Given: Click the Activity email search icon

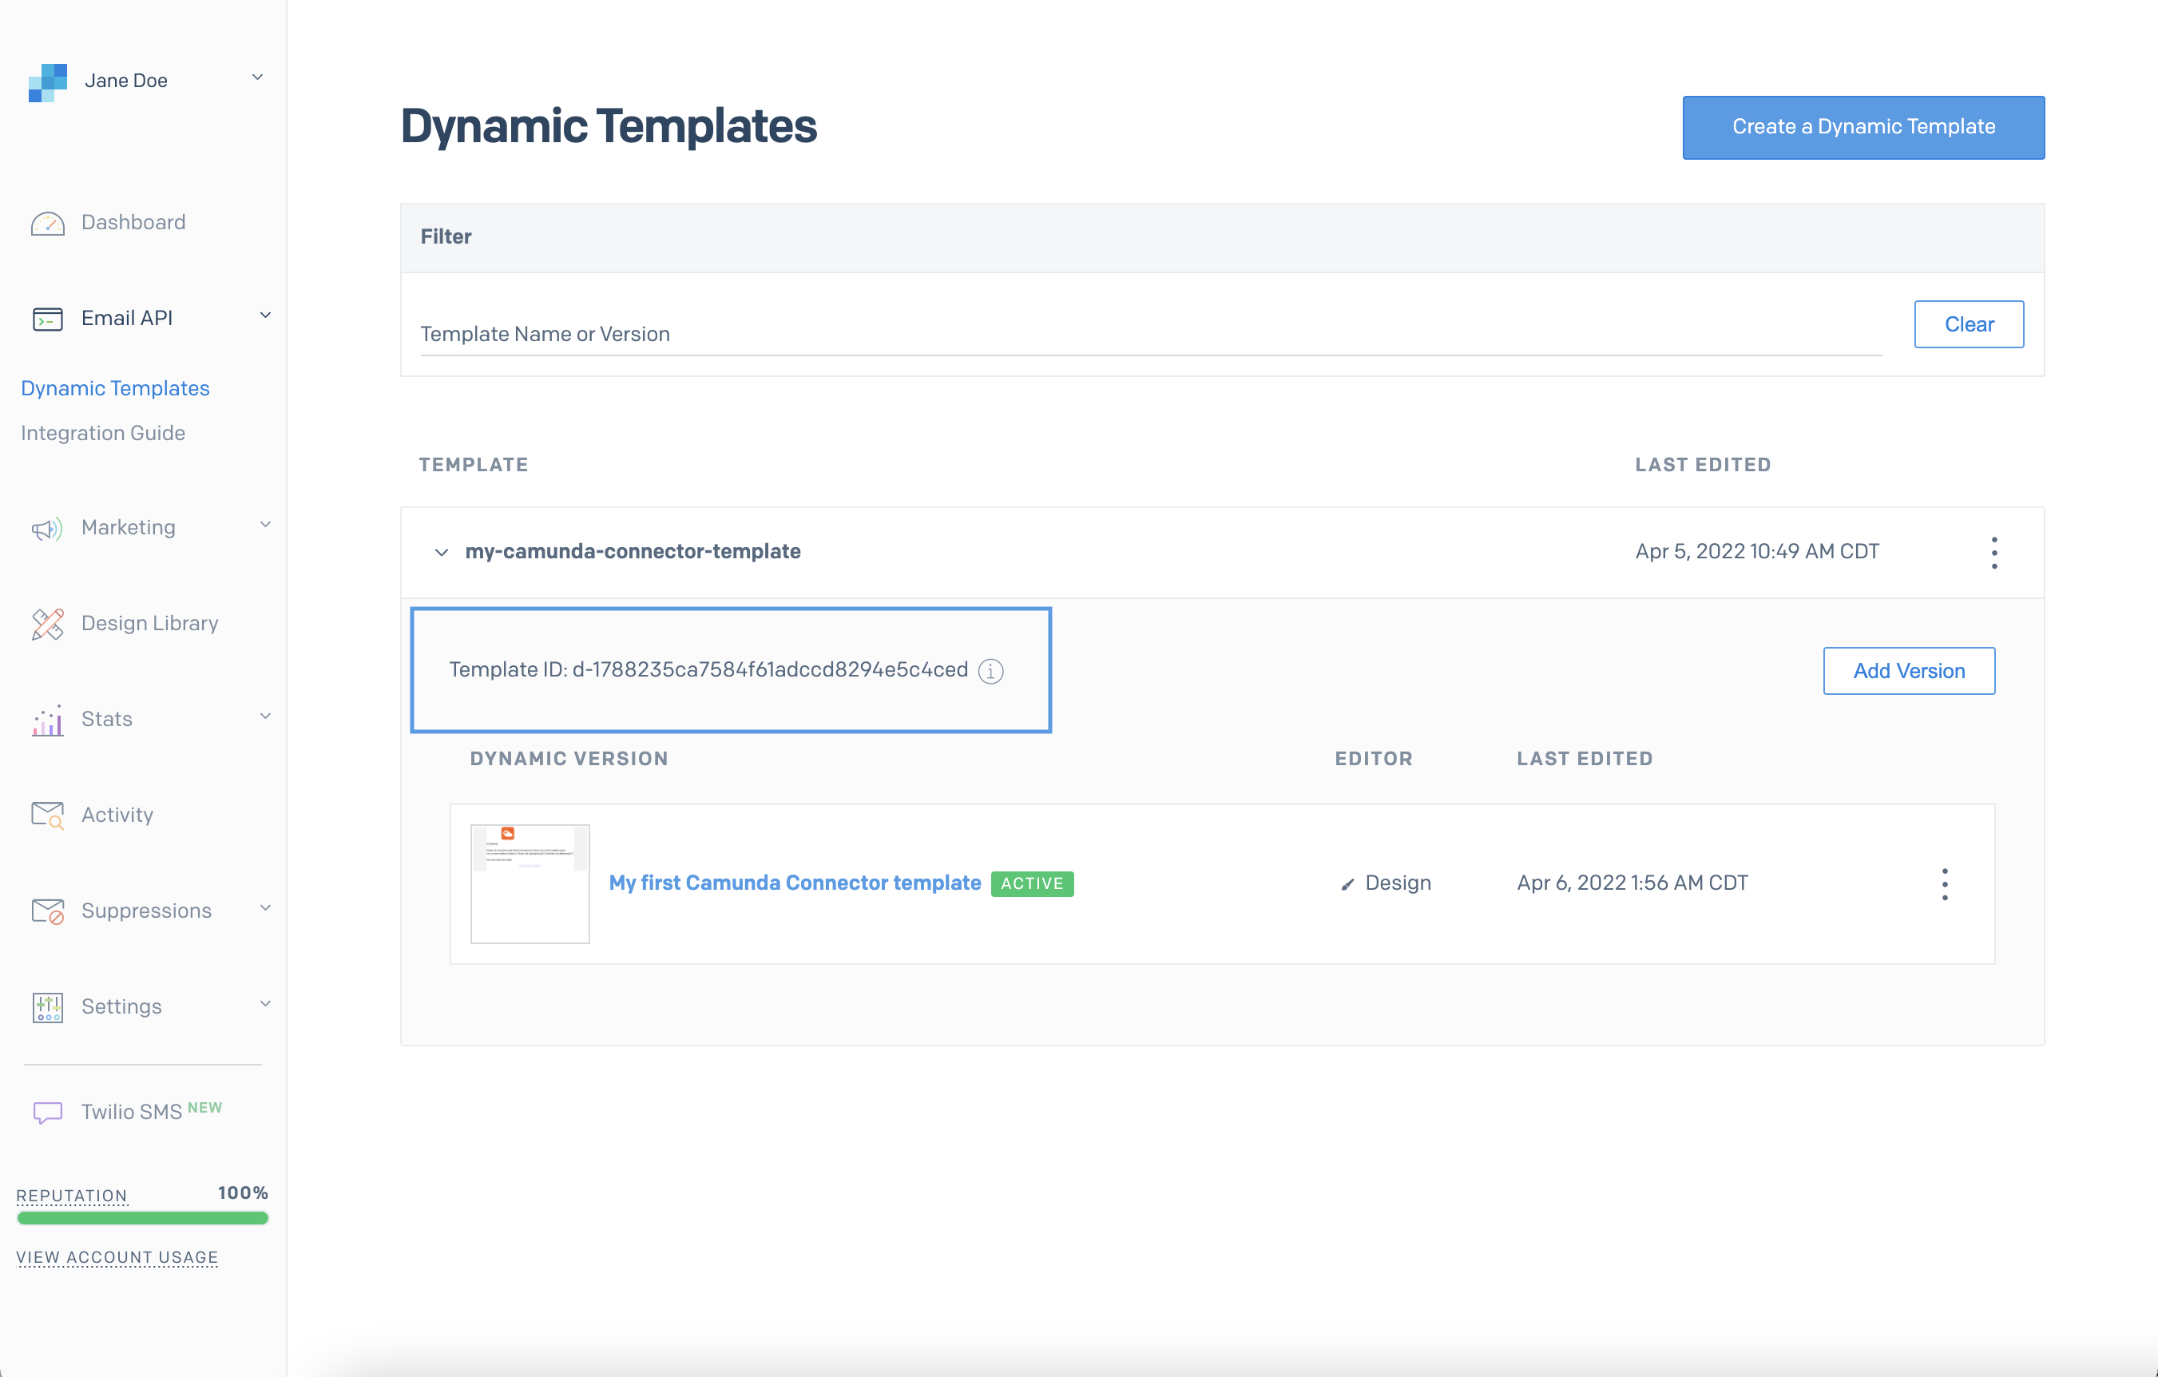Looking at the screenshot, I should (47, 815).
